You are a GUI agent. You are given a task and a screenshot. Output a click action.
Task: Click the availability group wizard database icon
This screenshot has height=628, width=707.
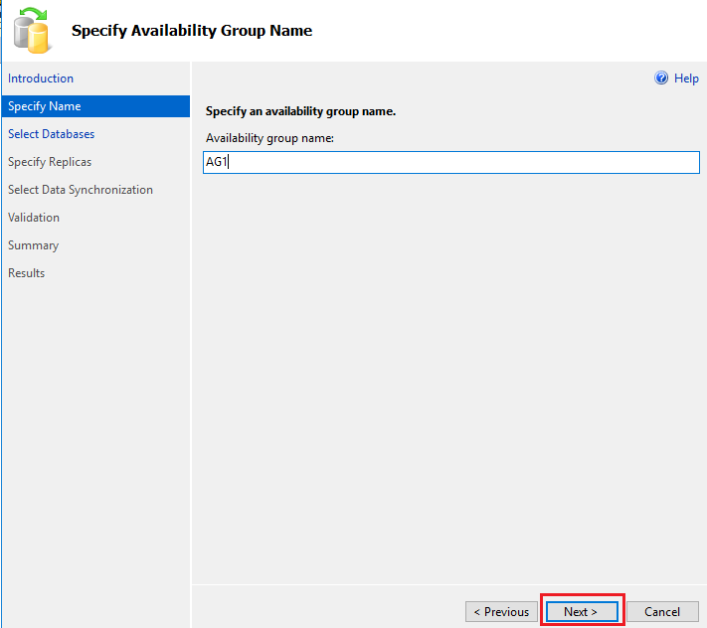pos(32,30)
